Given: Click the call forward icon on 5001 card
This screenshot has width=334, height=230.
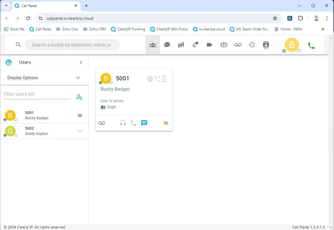Looking at the screenshot, I should click(x=157, y=79).
